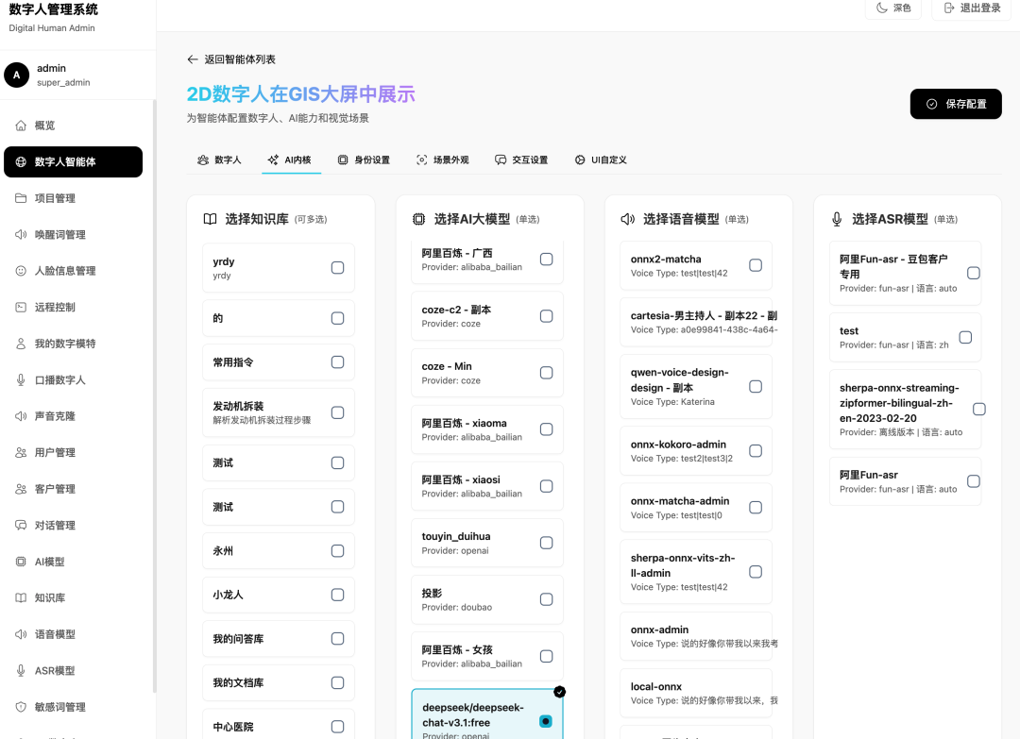Click the '投影' doubao model card
1020x739 pixels.
[487, 599]
